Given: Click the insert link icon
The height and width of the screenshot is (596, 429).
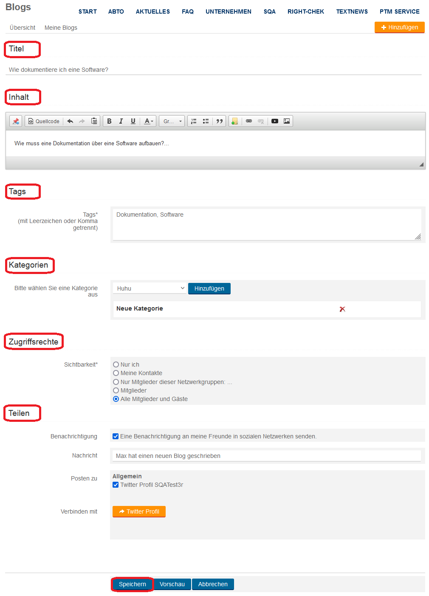Looking at the screenshot, I should point(249,121).
